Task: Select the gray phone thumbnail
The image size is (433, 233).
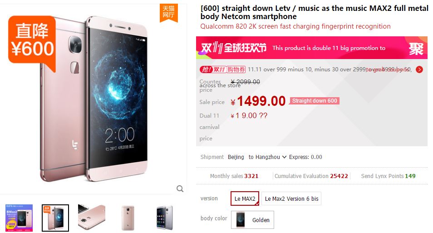Action: click(164, 218)
